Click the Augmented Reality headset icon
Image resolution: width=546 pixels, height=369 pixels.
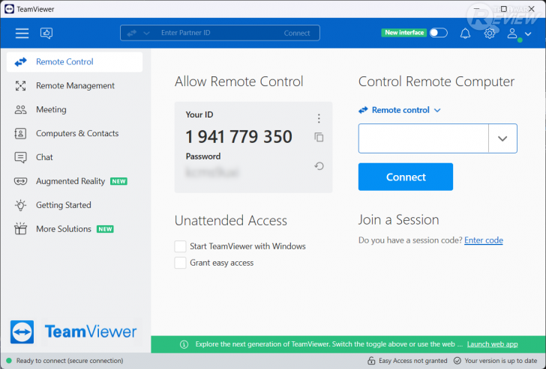pos(20,181)
